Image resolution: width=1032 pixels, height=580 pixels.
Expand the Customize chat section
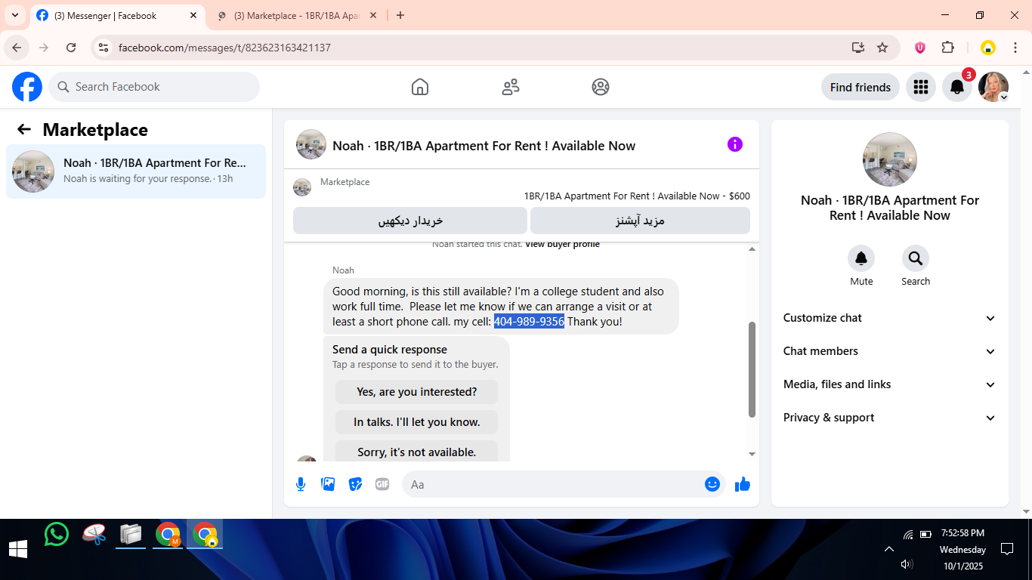pos(889,318)
